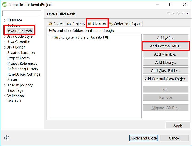Close the Properties dialog window
192x146 pixels.
(x=185, y=5)
